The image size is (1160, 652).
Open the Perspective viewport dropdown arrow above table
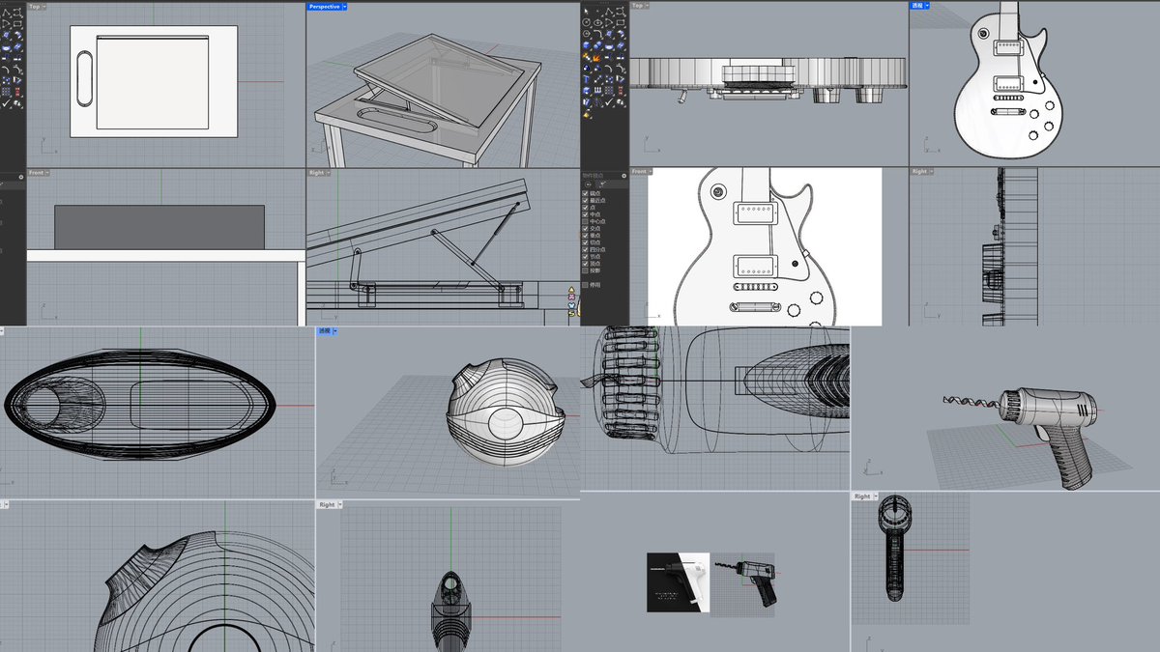[x=344, y=6]
